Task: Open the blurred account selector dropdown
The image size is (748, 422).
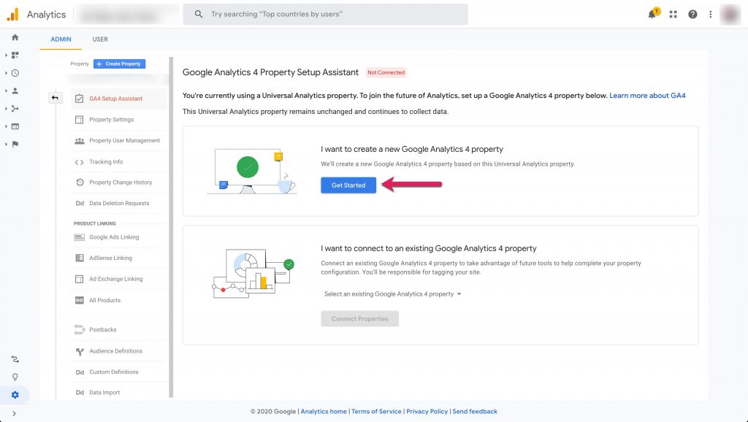Action: (125, 15)
